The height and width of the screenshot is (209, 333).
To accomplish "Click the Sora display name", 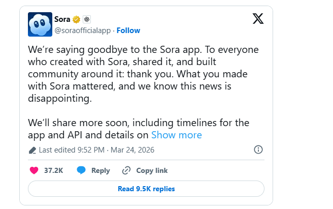I will pyautogui.click(x=62, y=19).
